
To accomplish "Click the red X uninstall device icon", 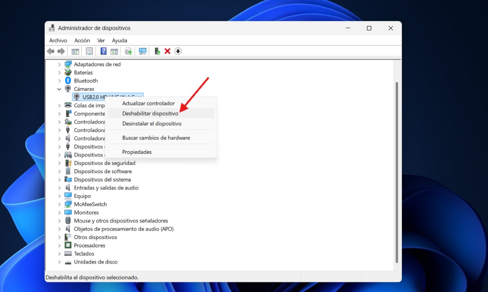I will 168,51.
